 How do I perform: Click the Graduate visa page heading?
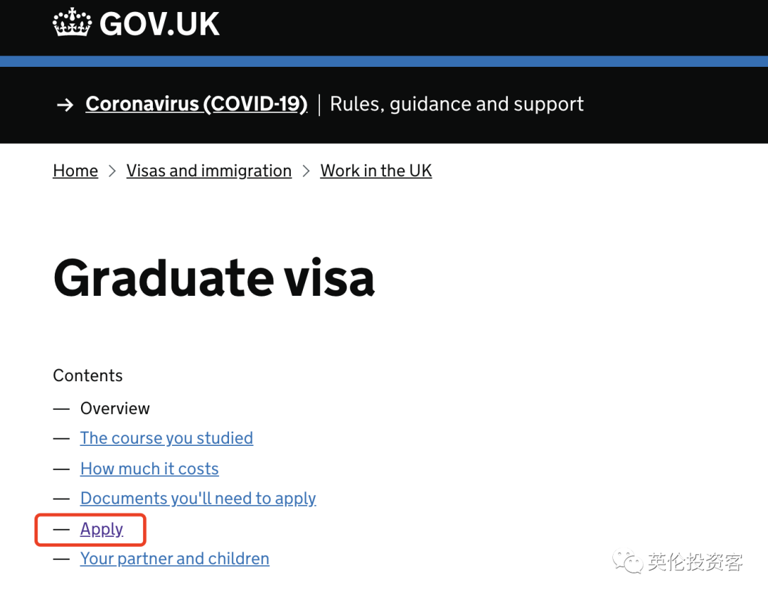click(x=214, y=277)
